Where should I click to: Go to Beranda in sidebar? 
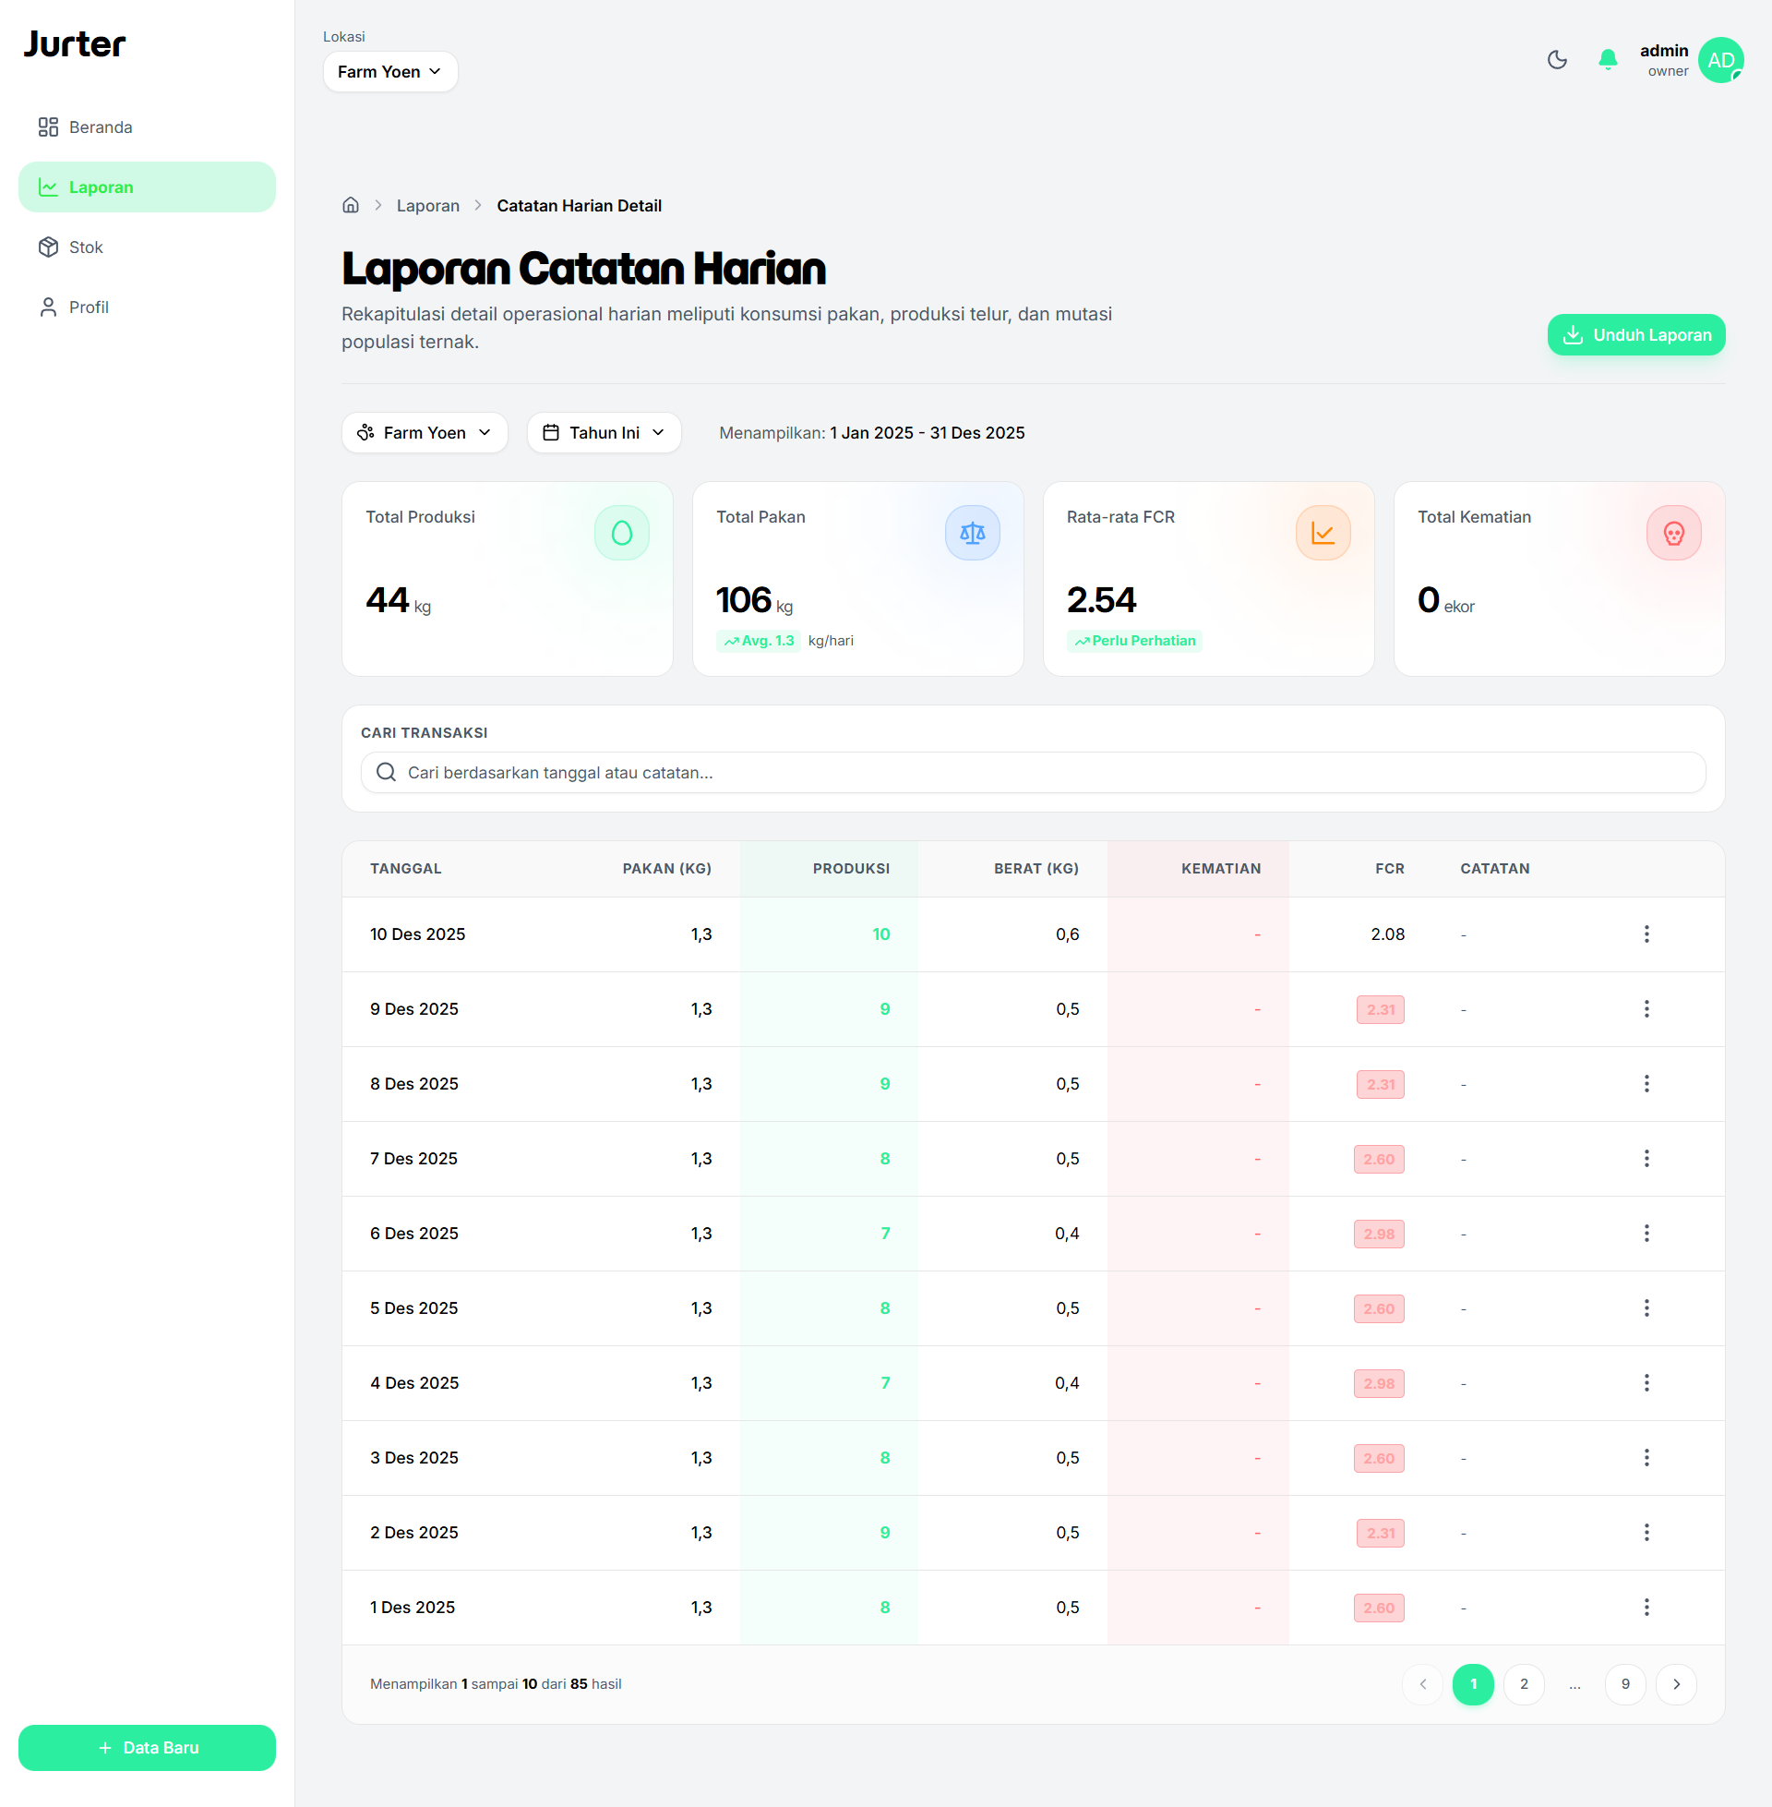pyautogui.click(x=100, y=127)
